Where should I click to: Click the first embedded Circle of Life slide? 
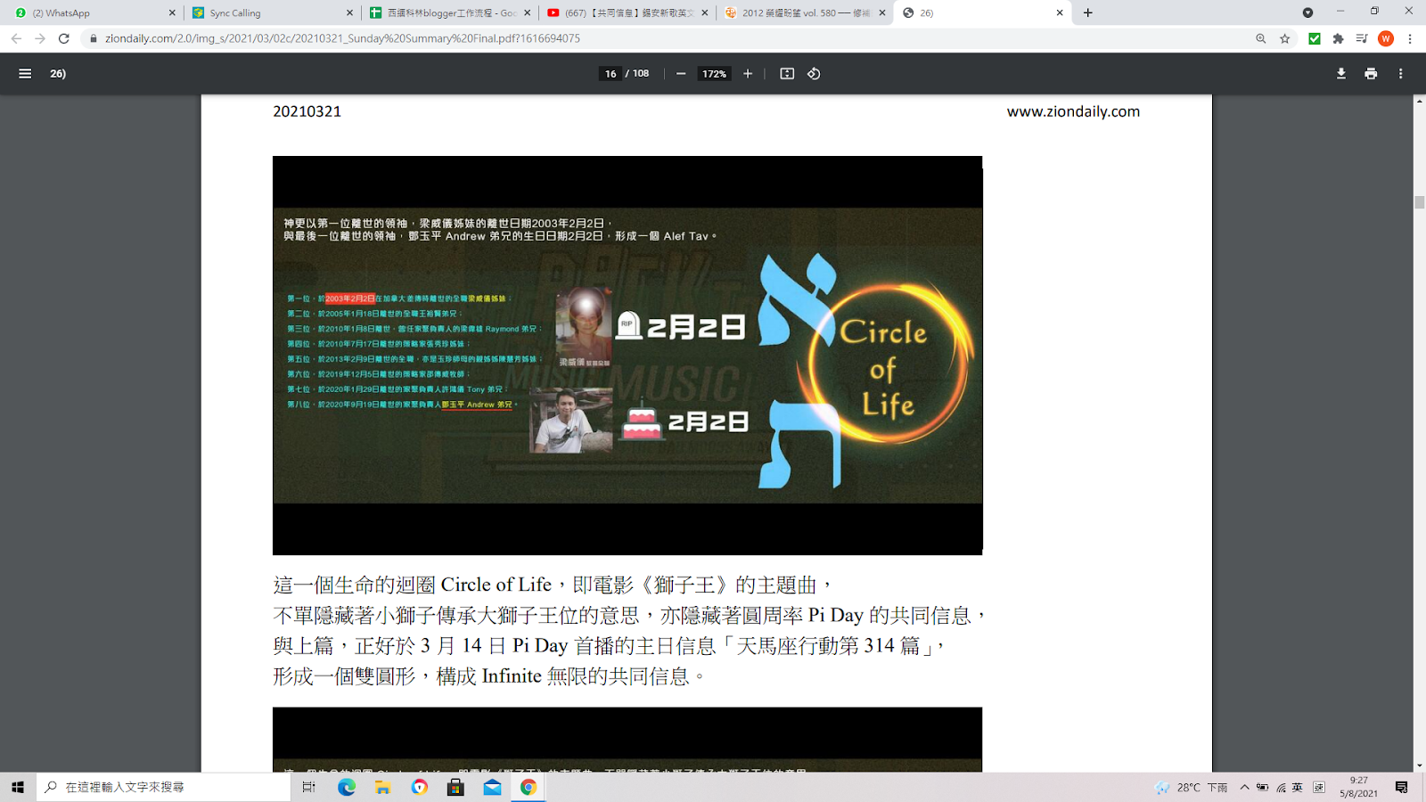(627, 356)
